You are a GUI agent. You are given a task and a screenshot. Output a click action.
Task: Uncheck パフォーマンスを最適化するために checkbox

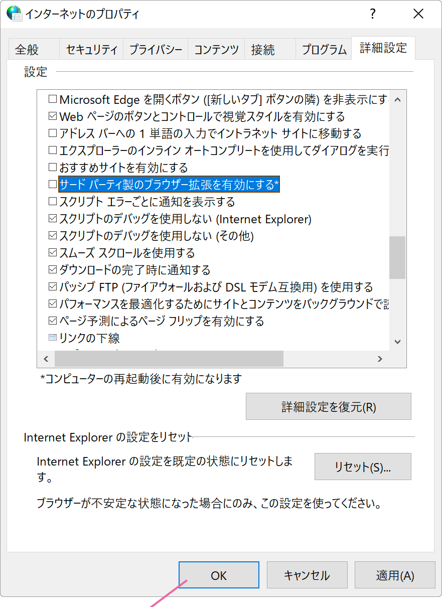coord(52,304)
